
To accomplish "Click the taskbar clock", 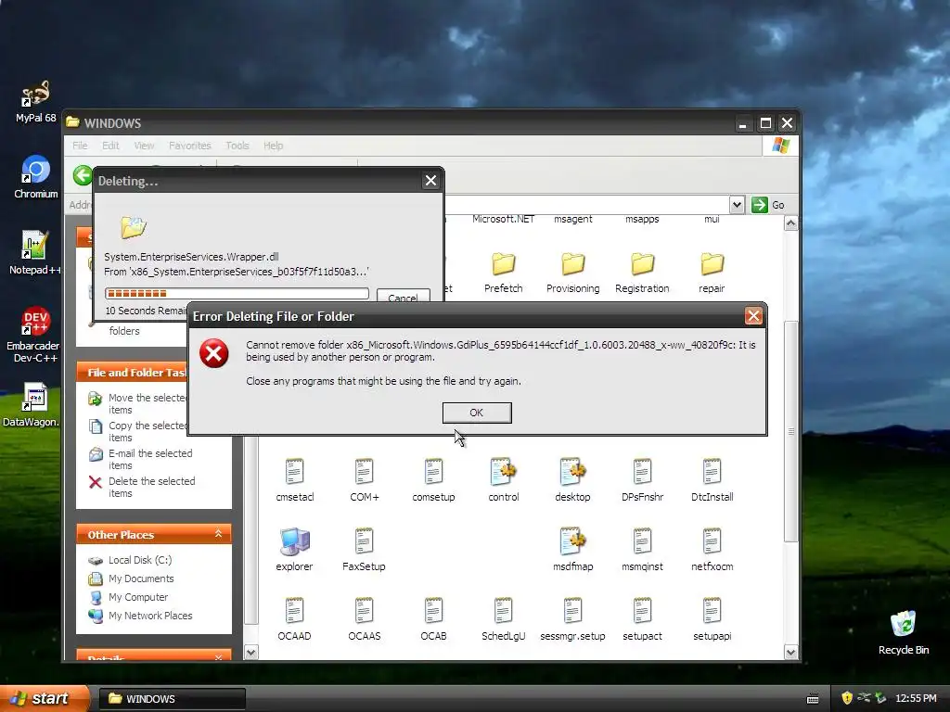I will click(916, 698).
